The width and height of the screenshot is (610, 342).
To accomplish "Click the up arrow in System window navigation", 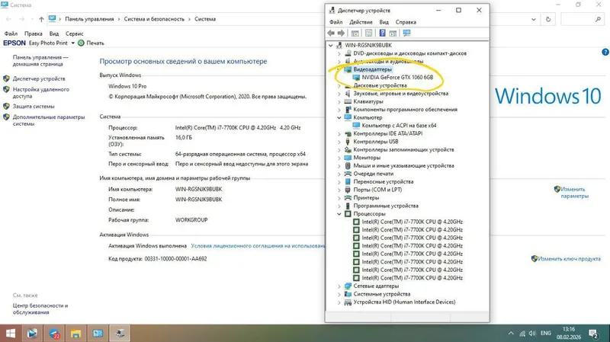I will [41, 19].
